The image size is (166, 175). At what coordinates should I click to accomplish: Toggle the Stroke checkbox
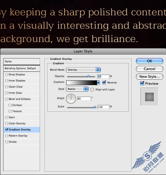point(7,142)
